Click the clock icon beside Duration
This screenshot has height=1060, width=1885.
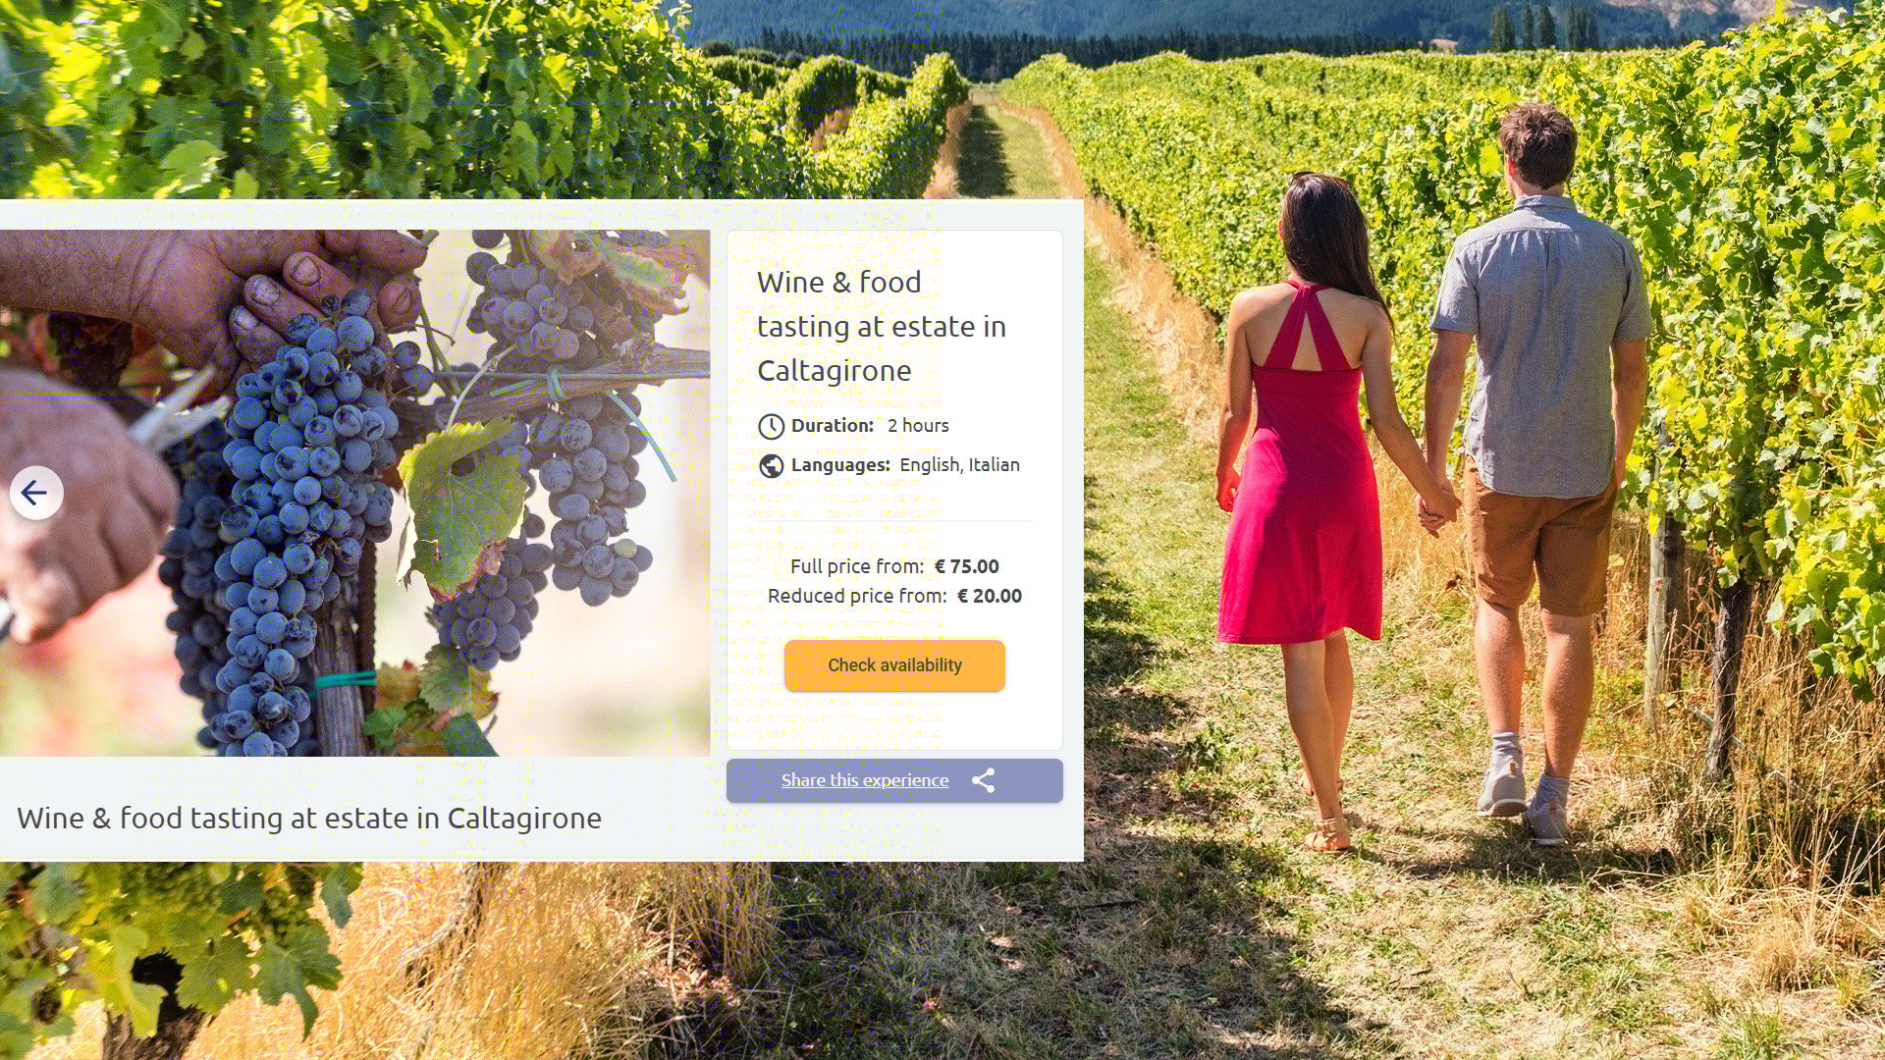tap(771, 426)
